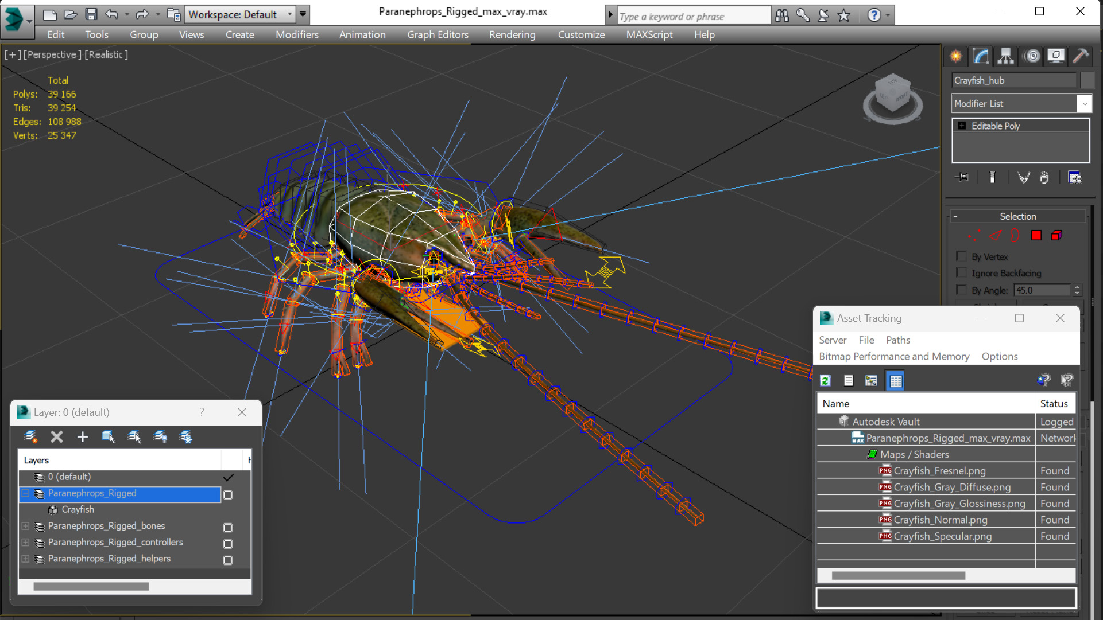This screenshot has height=620, width=1103.
Task: Click Options in Asset Tracking
Action: pyautogui.click(x=1000, y=356)
